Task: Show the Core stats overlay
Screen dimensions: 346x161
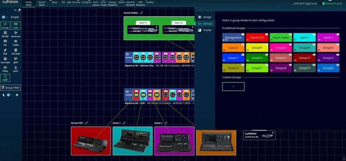Action: pyautogui.click(x=5, y=61)
